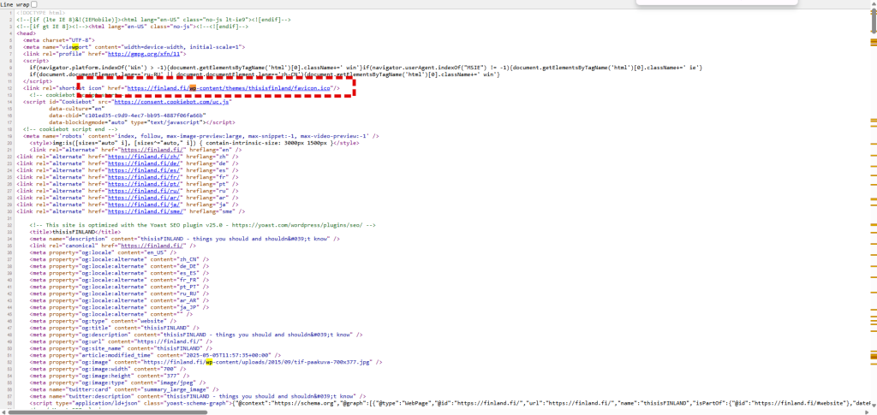Open the finland.fi/fr/ alternate link

point(144,177)
